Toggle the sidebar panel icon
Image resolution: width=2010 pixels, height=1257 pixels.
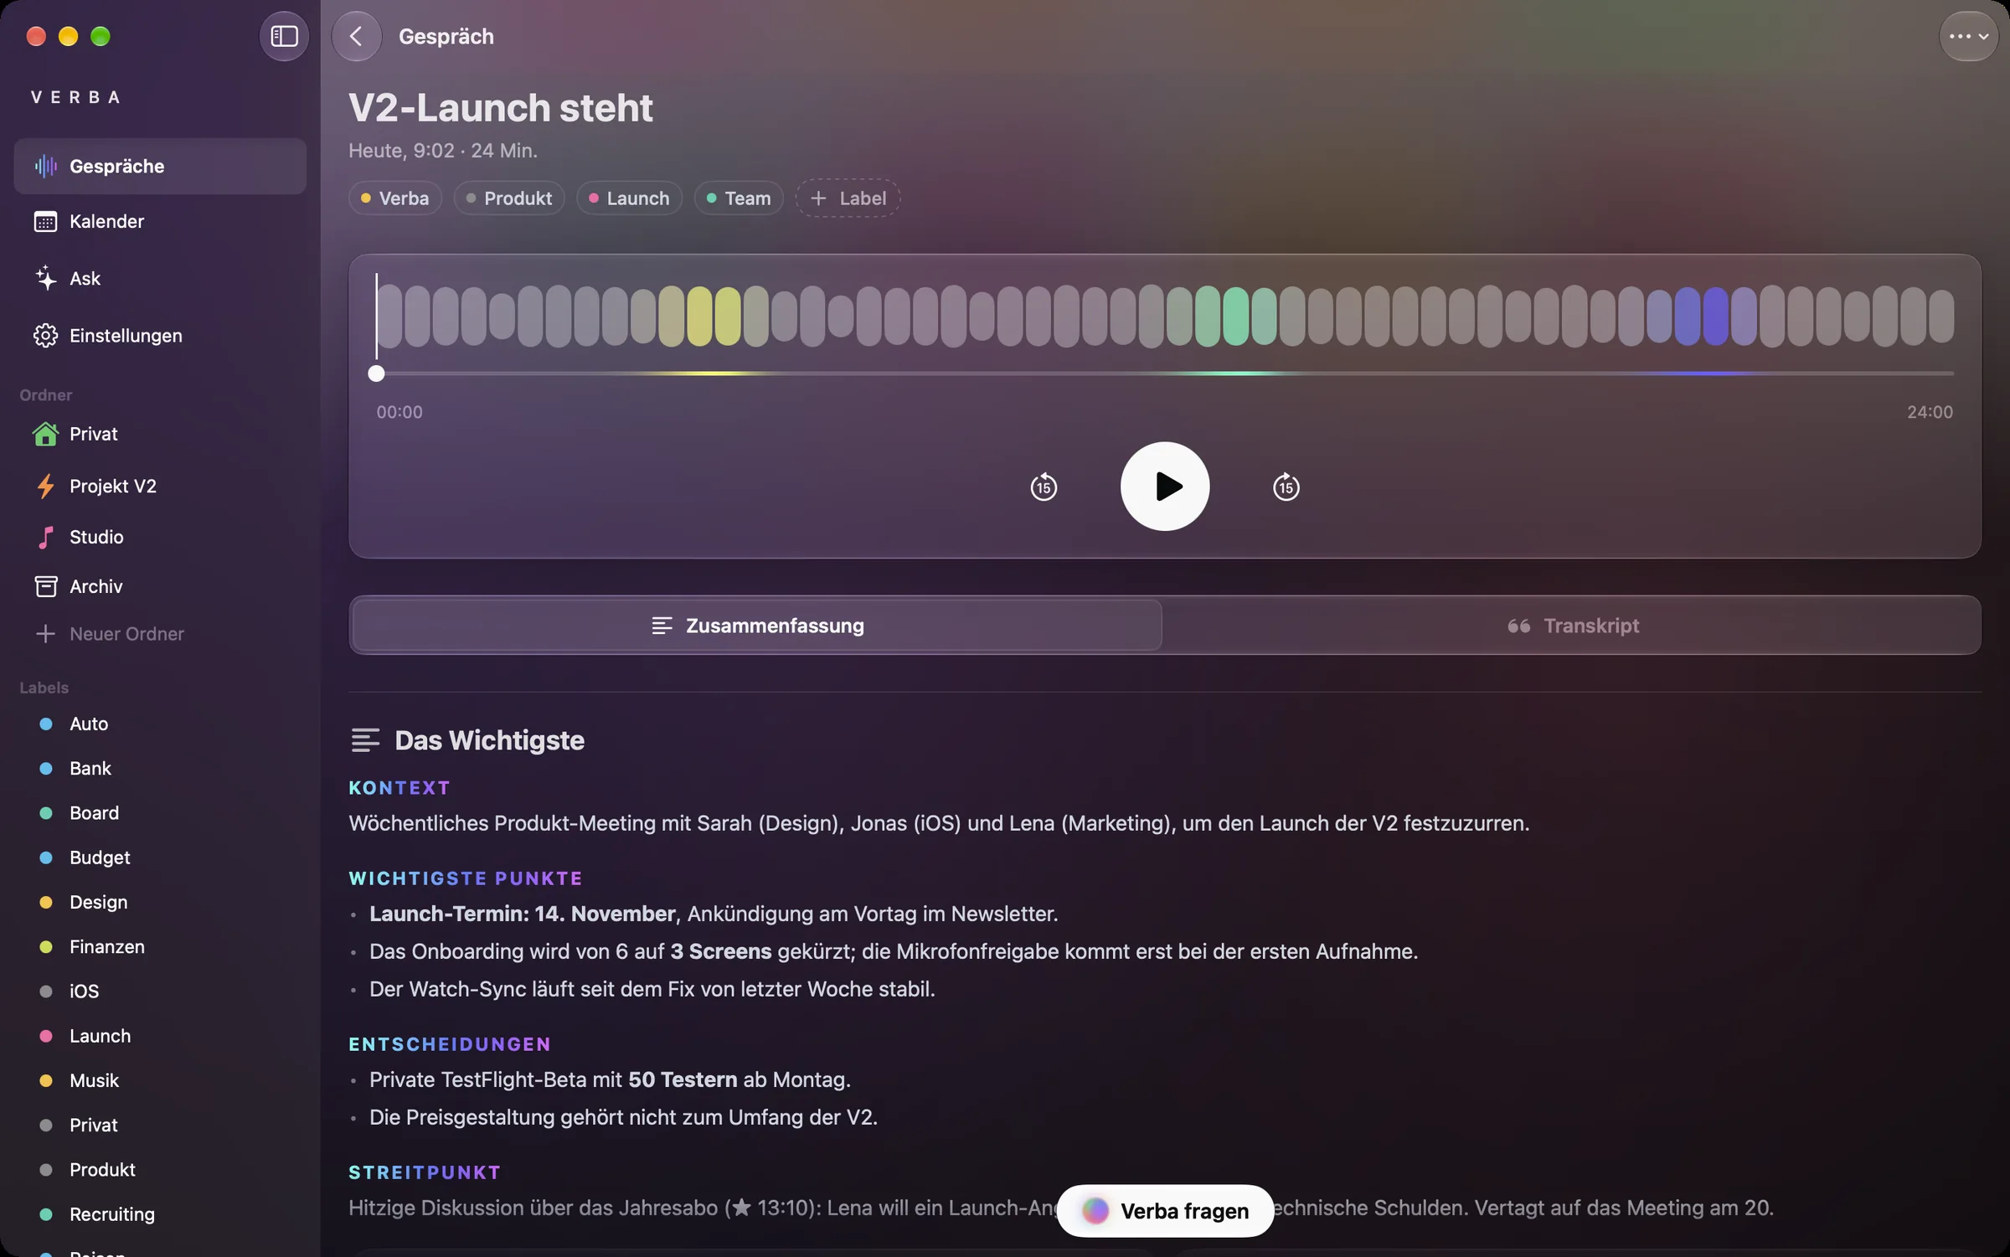(284, 36)
